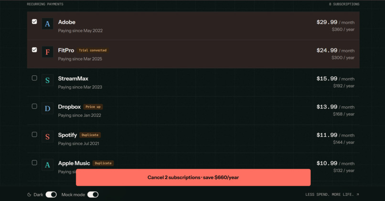Click the Duplicate badge on Spotify

point(90,135)
